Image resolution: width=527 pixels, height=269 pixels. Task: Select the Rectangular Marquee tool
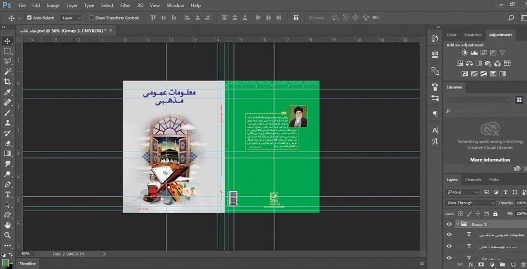tap(7, 52)
